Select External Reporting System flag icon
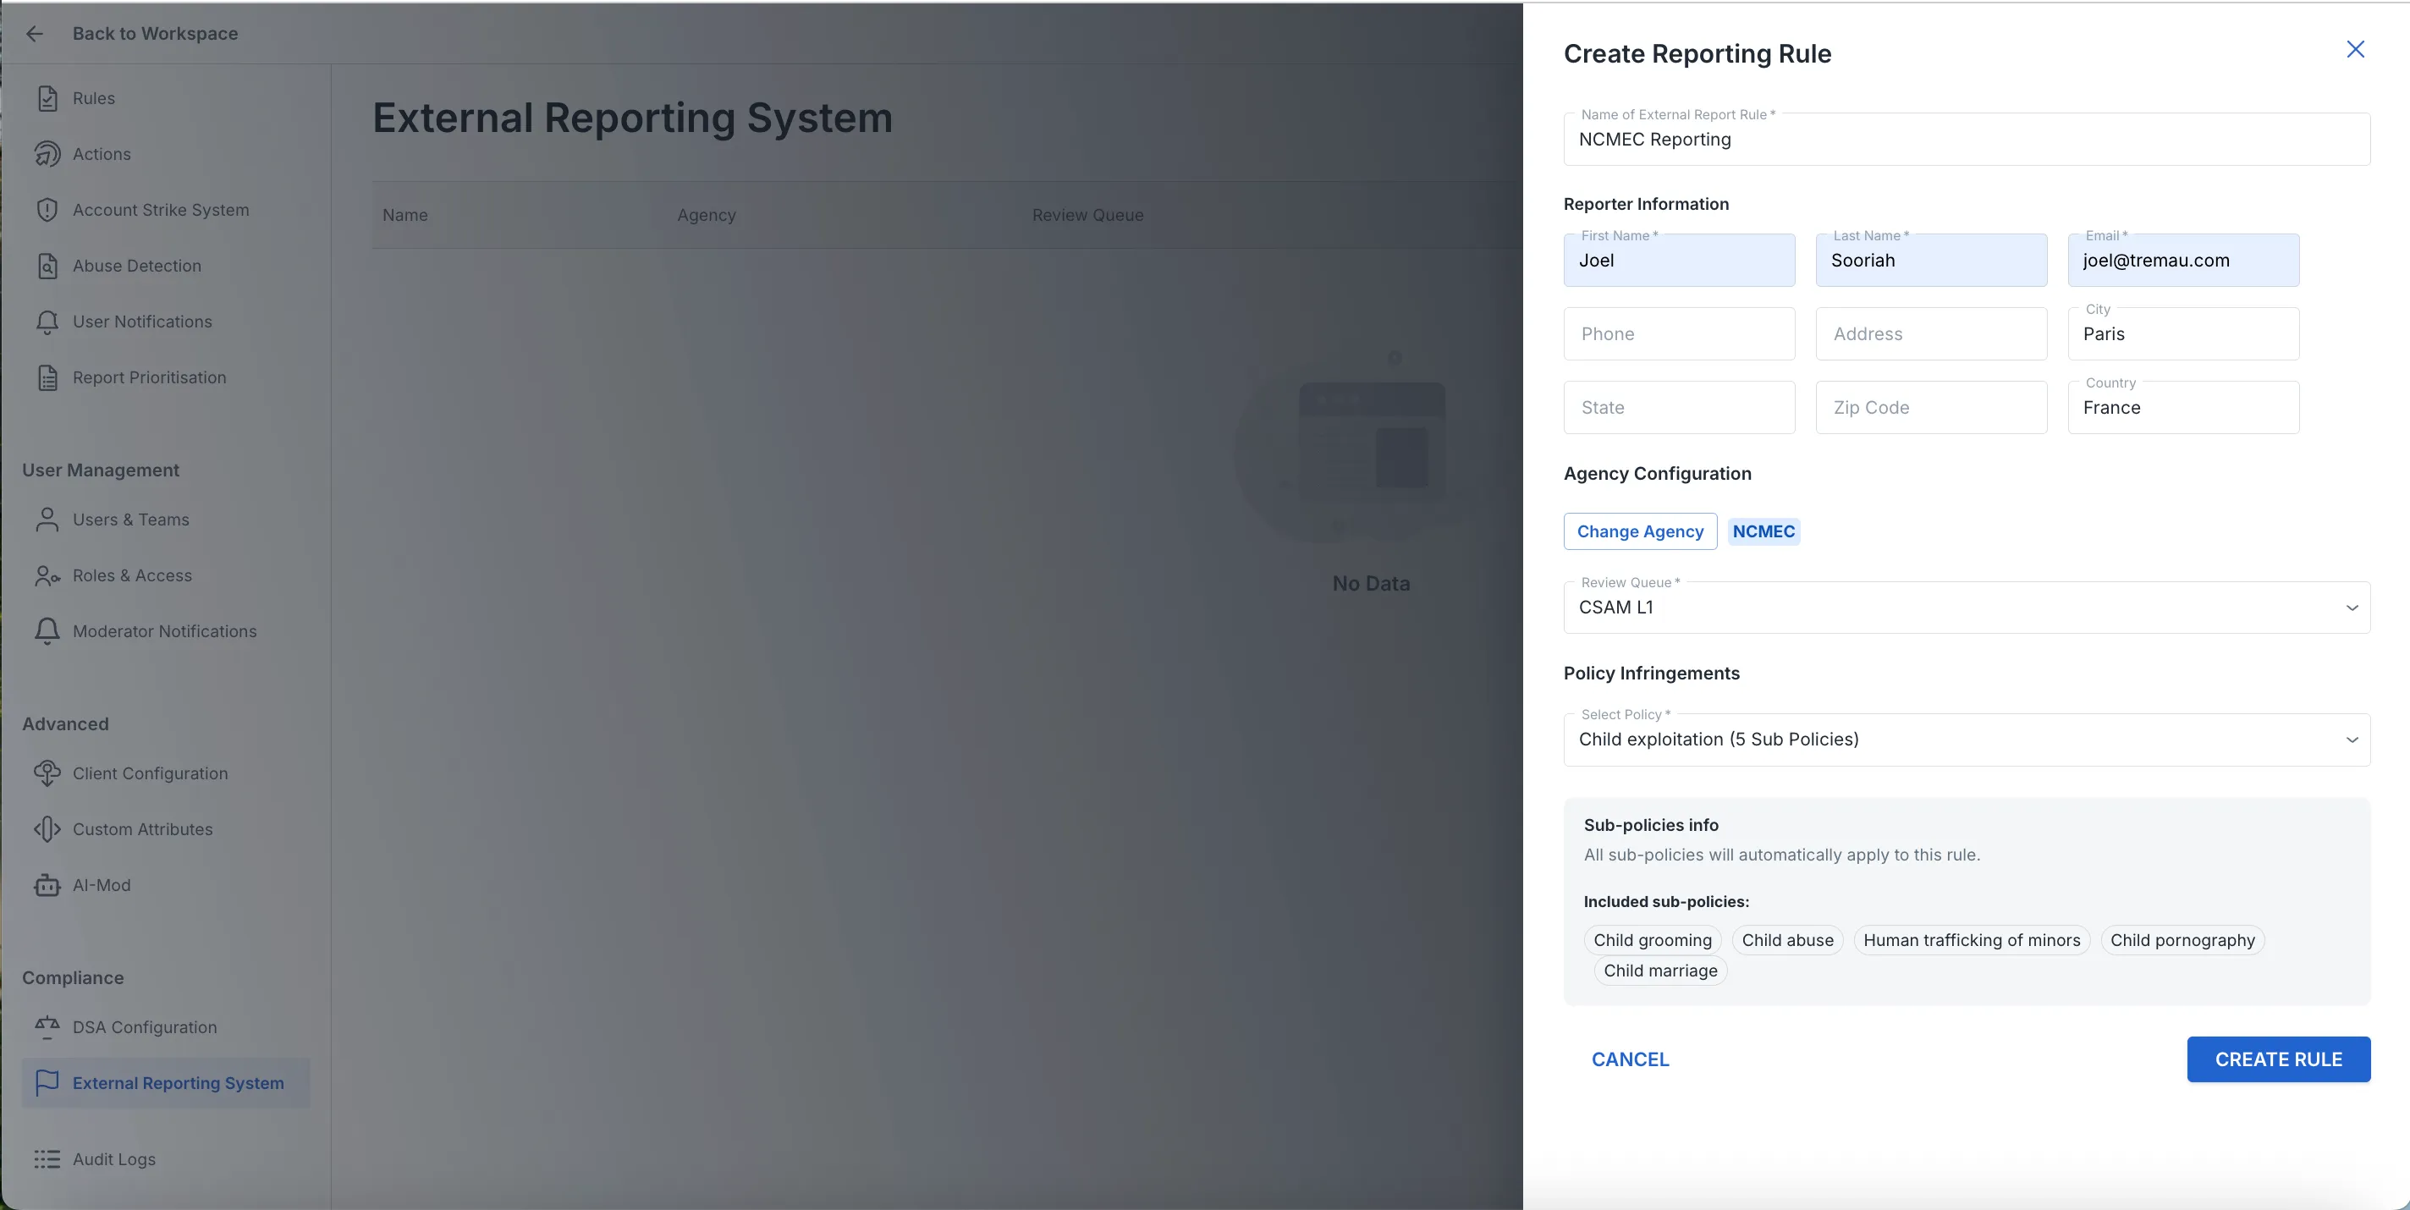2410x1210 pixels. tap(47, 1083)
